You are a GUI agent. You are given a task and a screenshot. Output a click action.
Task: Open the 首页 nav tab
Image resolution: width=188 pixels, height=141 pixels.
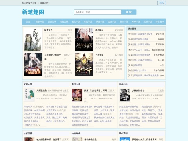[x=28, y=22]
